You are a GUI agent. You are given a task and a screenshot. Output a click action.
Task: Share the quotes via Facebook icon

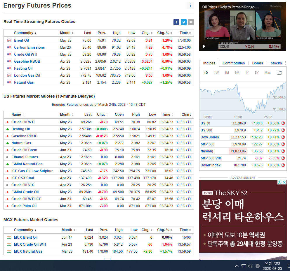point(176,22)
